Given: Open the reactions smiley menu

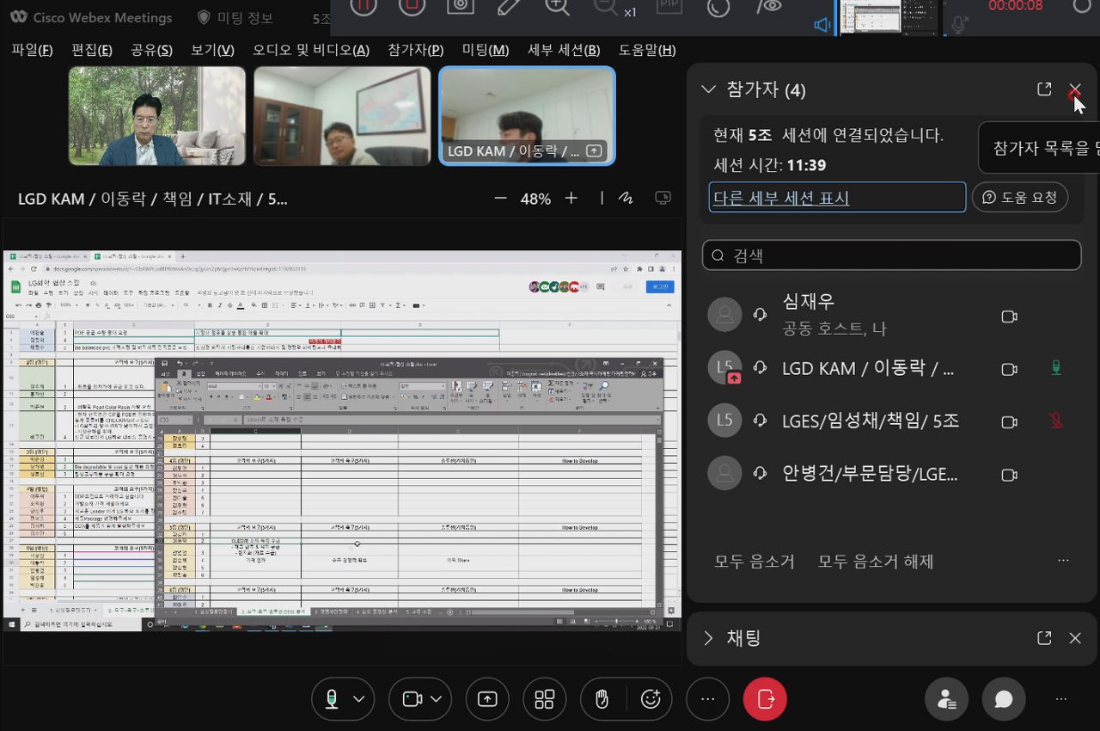Looking at the screenshot, I should [x=651, y=699].
